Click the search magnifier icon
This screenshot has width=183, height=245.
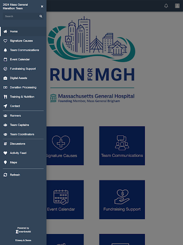(41, 16)
